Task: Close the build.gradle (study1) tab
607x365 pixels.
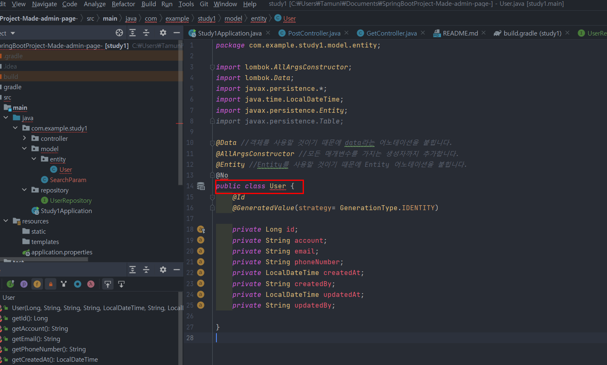Action: coord(567,33)
